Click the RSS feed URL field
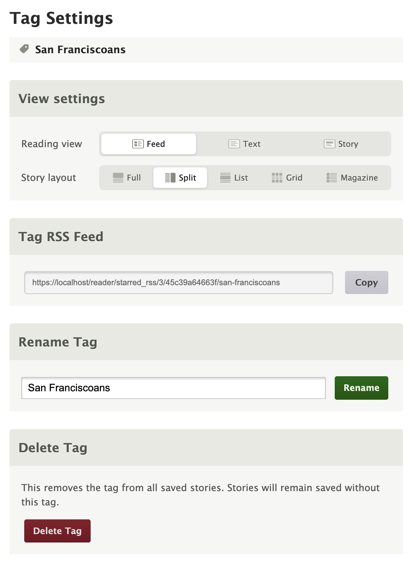The height and width of the screenshot is (566, 414). click(178, 283)
